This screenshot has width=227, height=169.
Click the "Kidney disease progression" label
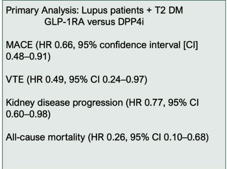coord(64,103)
